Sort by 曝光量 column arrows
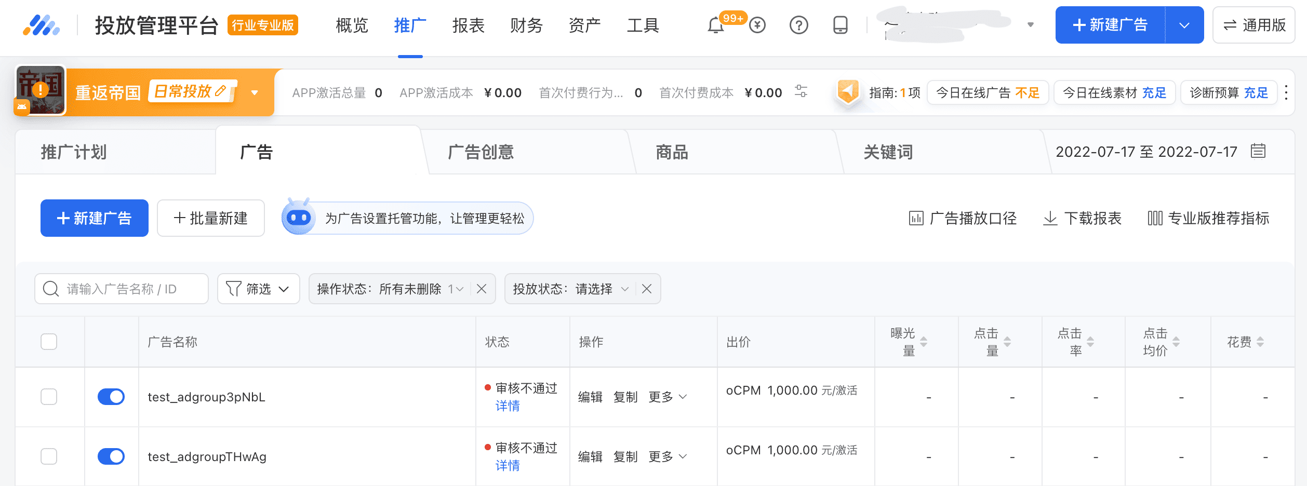Screen dimensions: 1307x486 click(x=923, y=342)
